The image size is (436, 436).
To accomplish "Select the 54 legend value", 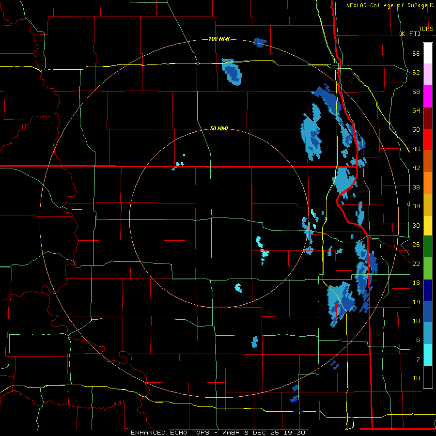I will 416,110.
